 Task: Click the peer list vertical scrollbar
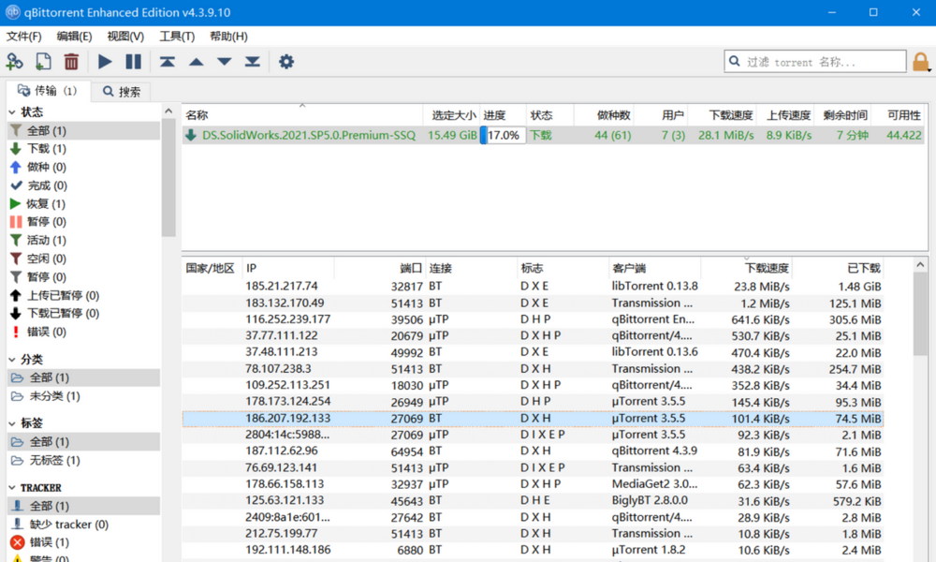[920, 315]
